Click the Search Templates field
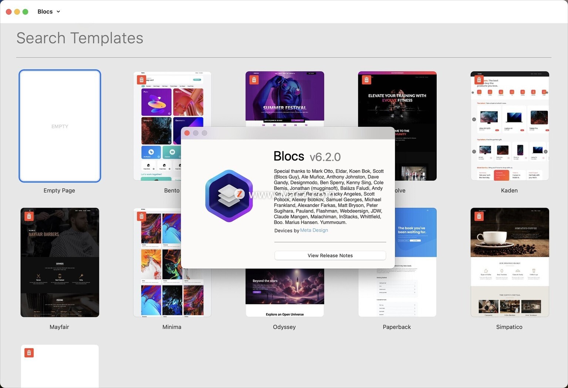The width and height of the screenshot is (568, 388). coord(284,38)
